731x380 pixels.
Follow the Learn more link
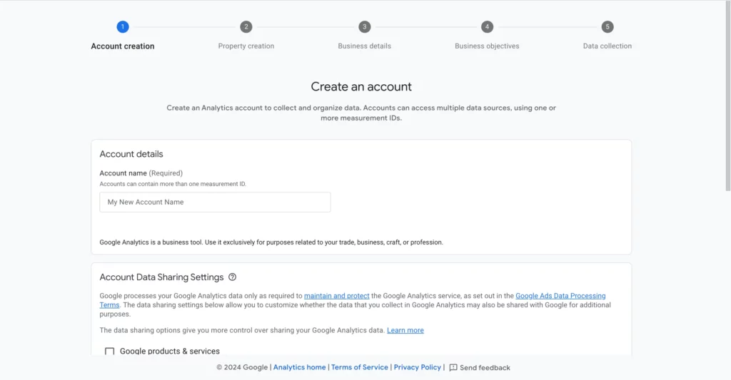click(x=405, y=330)
